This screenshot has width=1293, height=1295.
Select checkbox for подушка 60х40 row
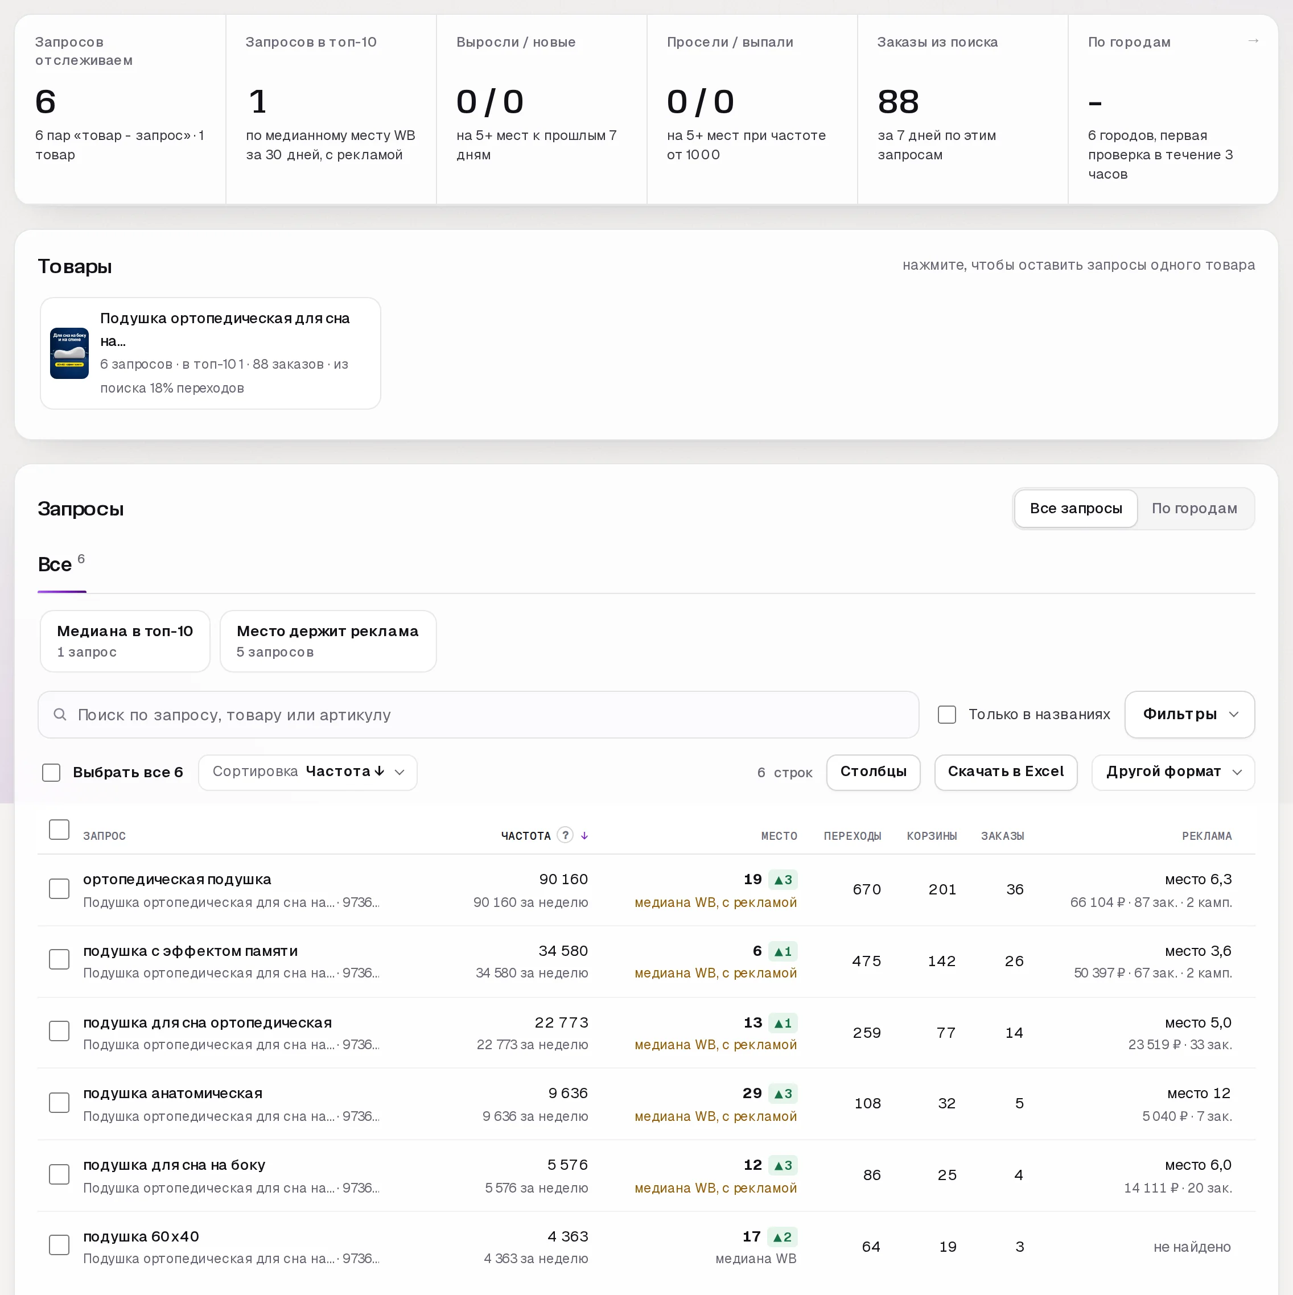tap(59, 1245)
